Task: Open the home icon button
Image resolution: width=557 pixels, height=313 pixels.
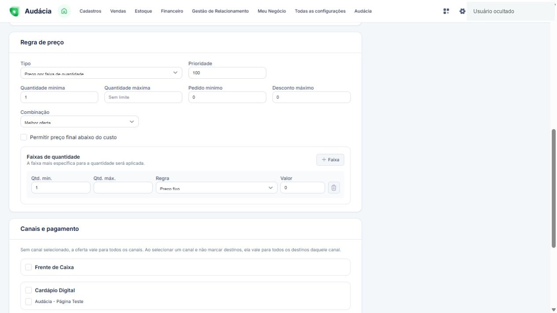Action: click(x=65, y=11)
